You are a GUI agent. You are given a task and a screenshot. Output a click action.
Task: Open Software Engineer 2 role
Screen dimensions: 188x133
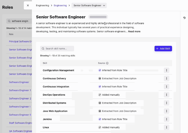pos(20,98)
